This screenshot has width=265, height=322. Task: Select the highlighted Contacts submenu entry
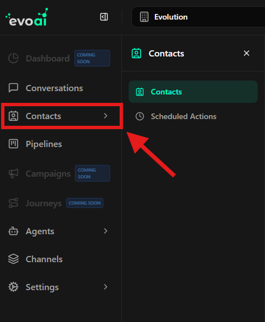[x=193, y=92]
